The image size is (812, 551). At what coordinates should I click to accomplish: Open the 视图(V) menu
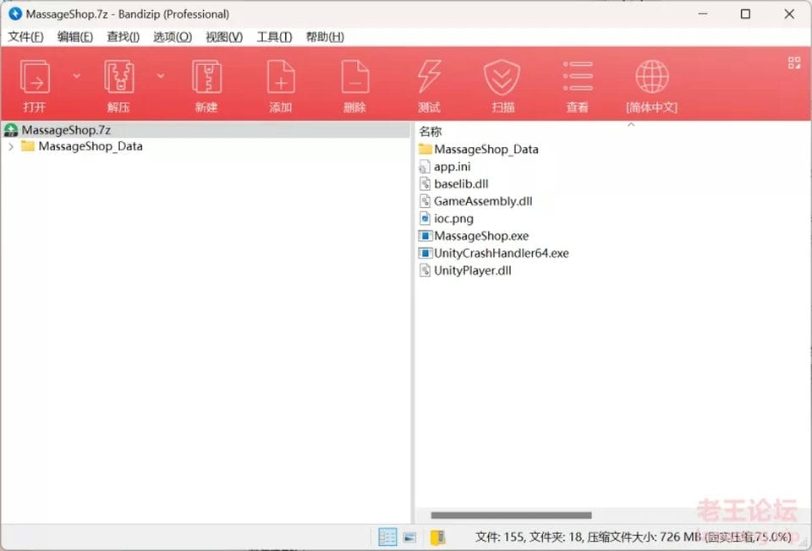click(x=224, y=36)
